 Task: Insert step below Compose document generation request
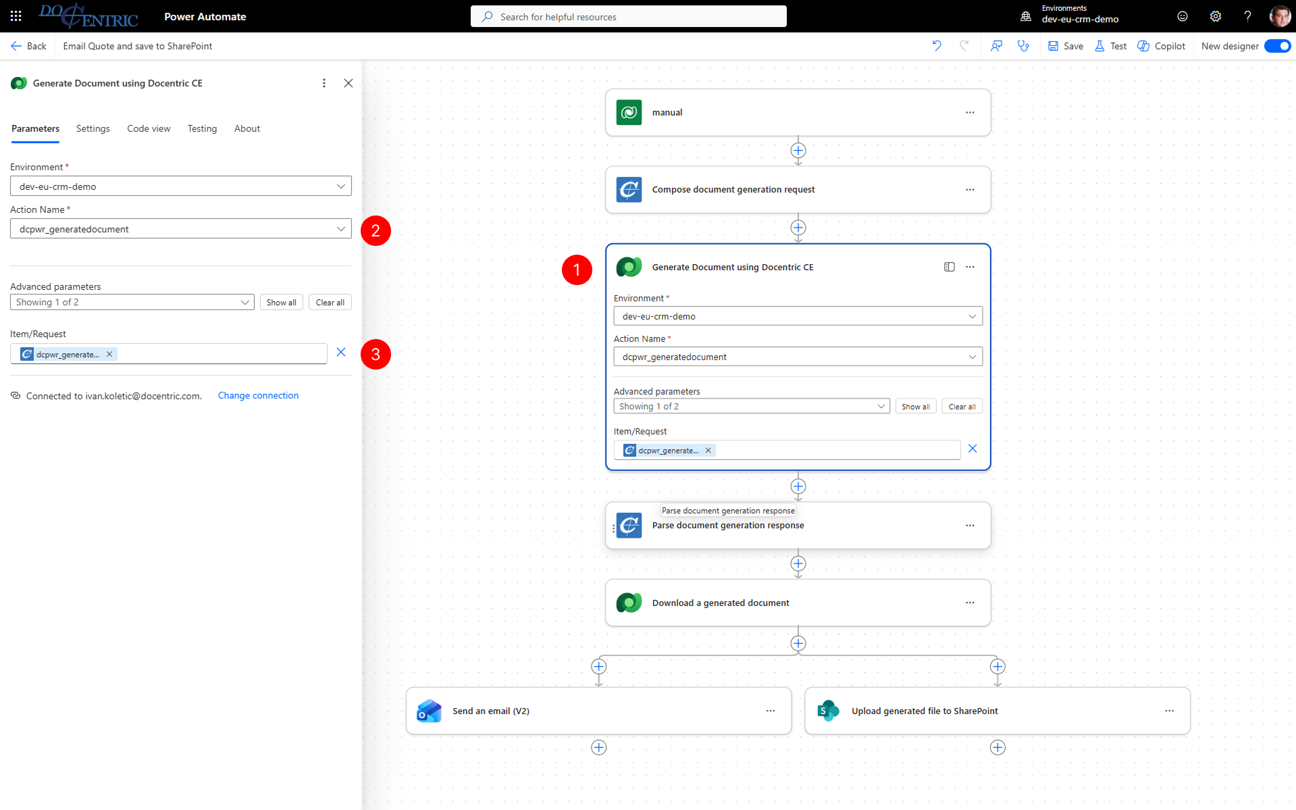[x=798, y=228]
